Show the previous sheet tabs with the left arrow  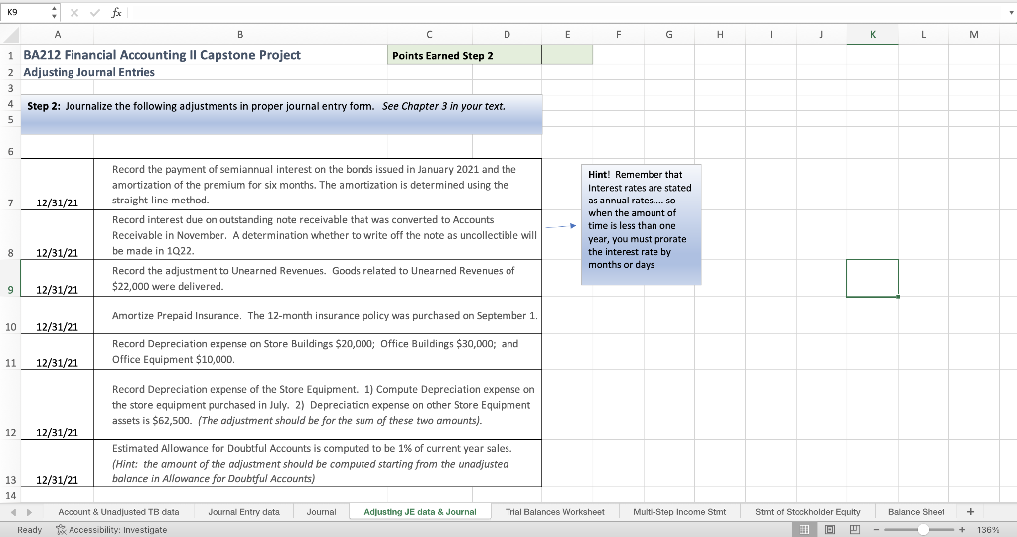click(14, 512)
